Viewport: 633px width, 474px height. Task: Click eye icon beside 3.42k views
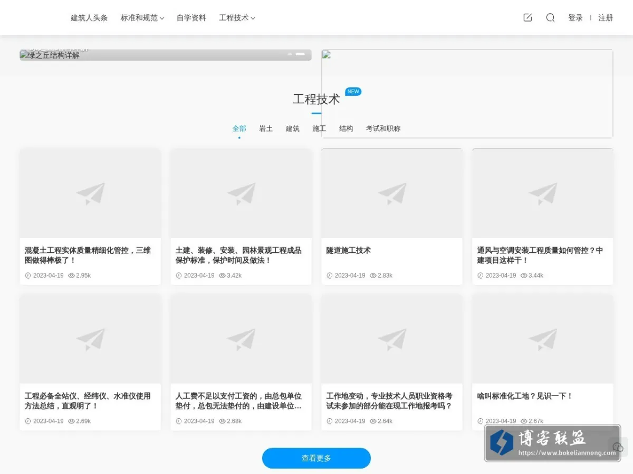(222, 275)
